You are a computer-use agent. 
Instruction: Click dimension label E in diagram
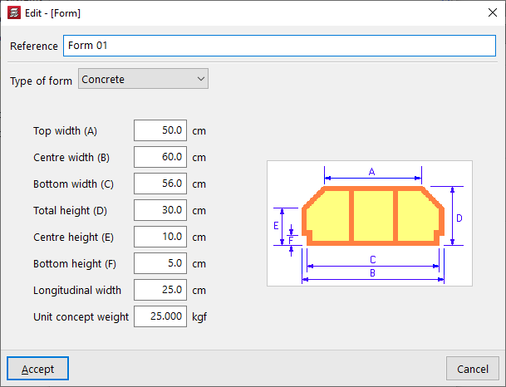(276, 224)
